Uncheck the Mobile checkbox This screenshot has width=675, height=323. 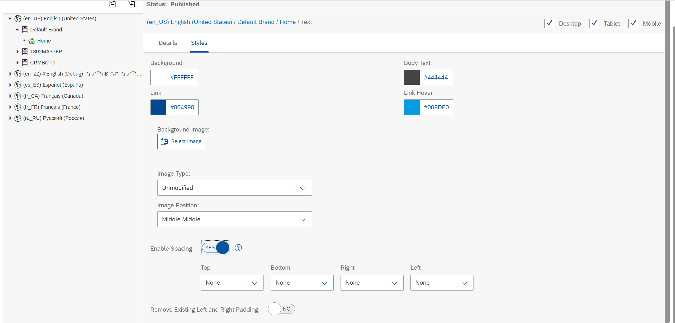(633, 24)
